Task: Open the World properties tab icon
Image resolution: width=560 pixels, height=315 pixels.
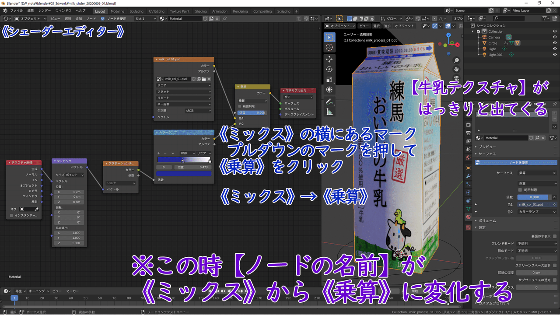Action: 468,157
